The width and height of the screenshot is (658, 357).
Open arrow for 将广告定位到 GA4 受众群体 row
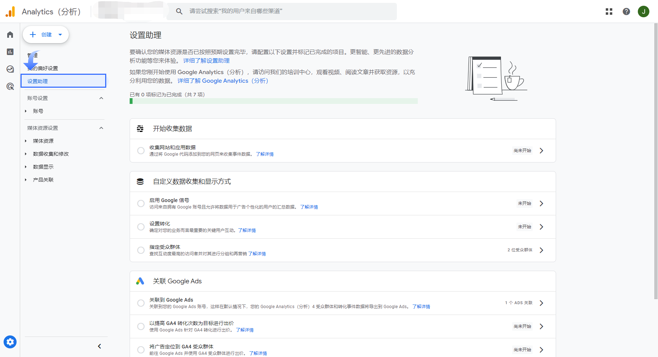pos(541,350)
